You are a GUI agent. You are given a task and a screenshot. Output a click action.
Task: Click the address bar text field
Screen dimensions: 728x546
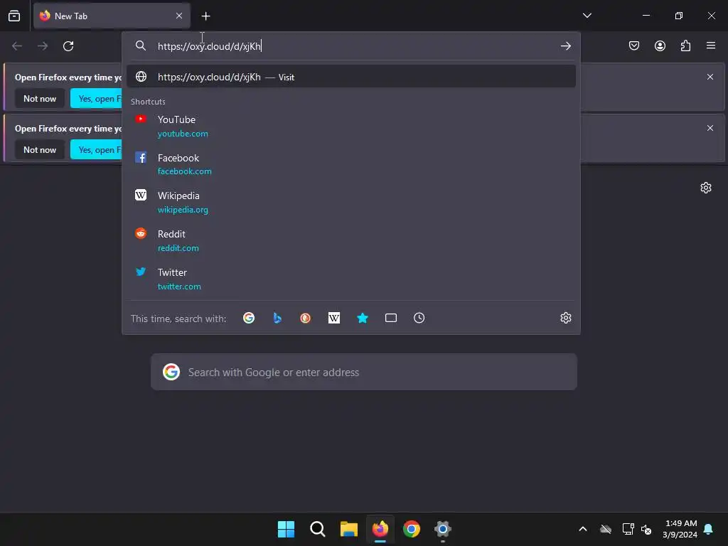coord(353,46)
